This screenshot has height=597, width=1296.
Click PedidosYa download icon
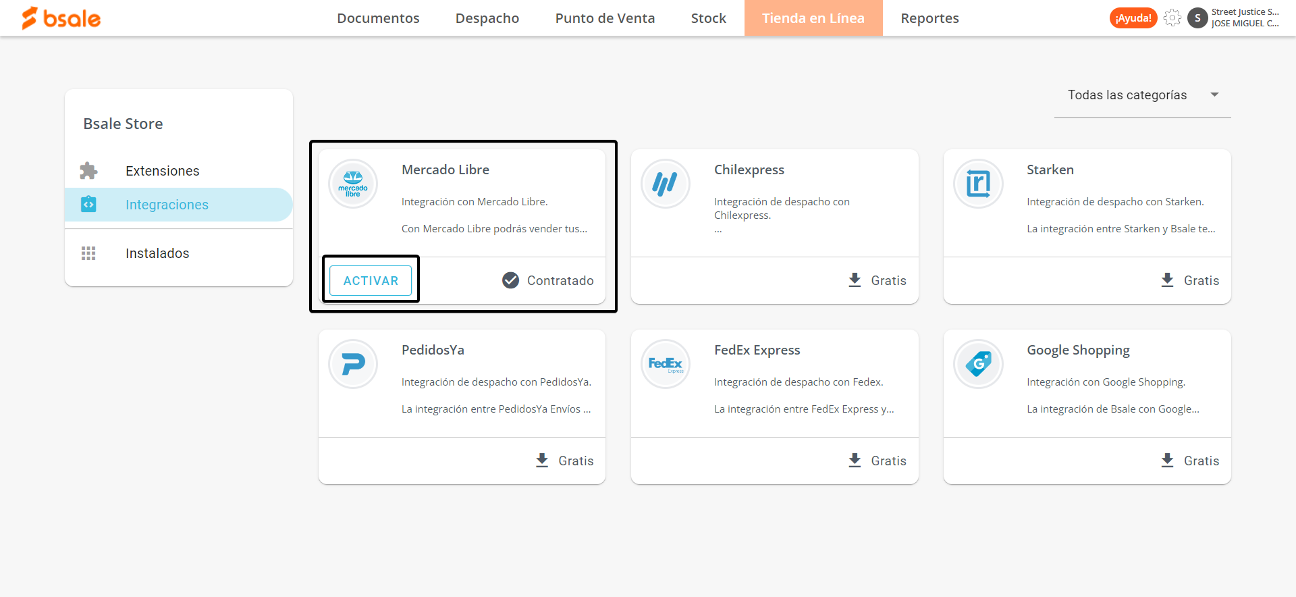[542, 460]
